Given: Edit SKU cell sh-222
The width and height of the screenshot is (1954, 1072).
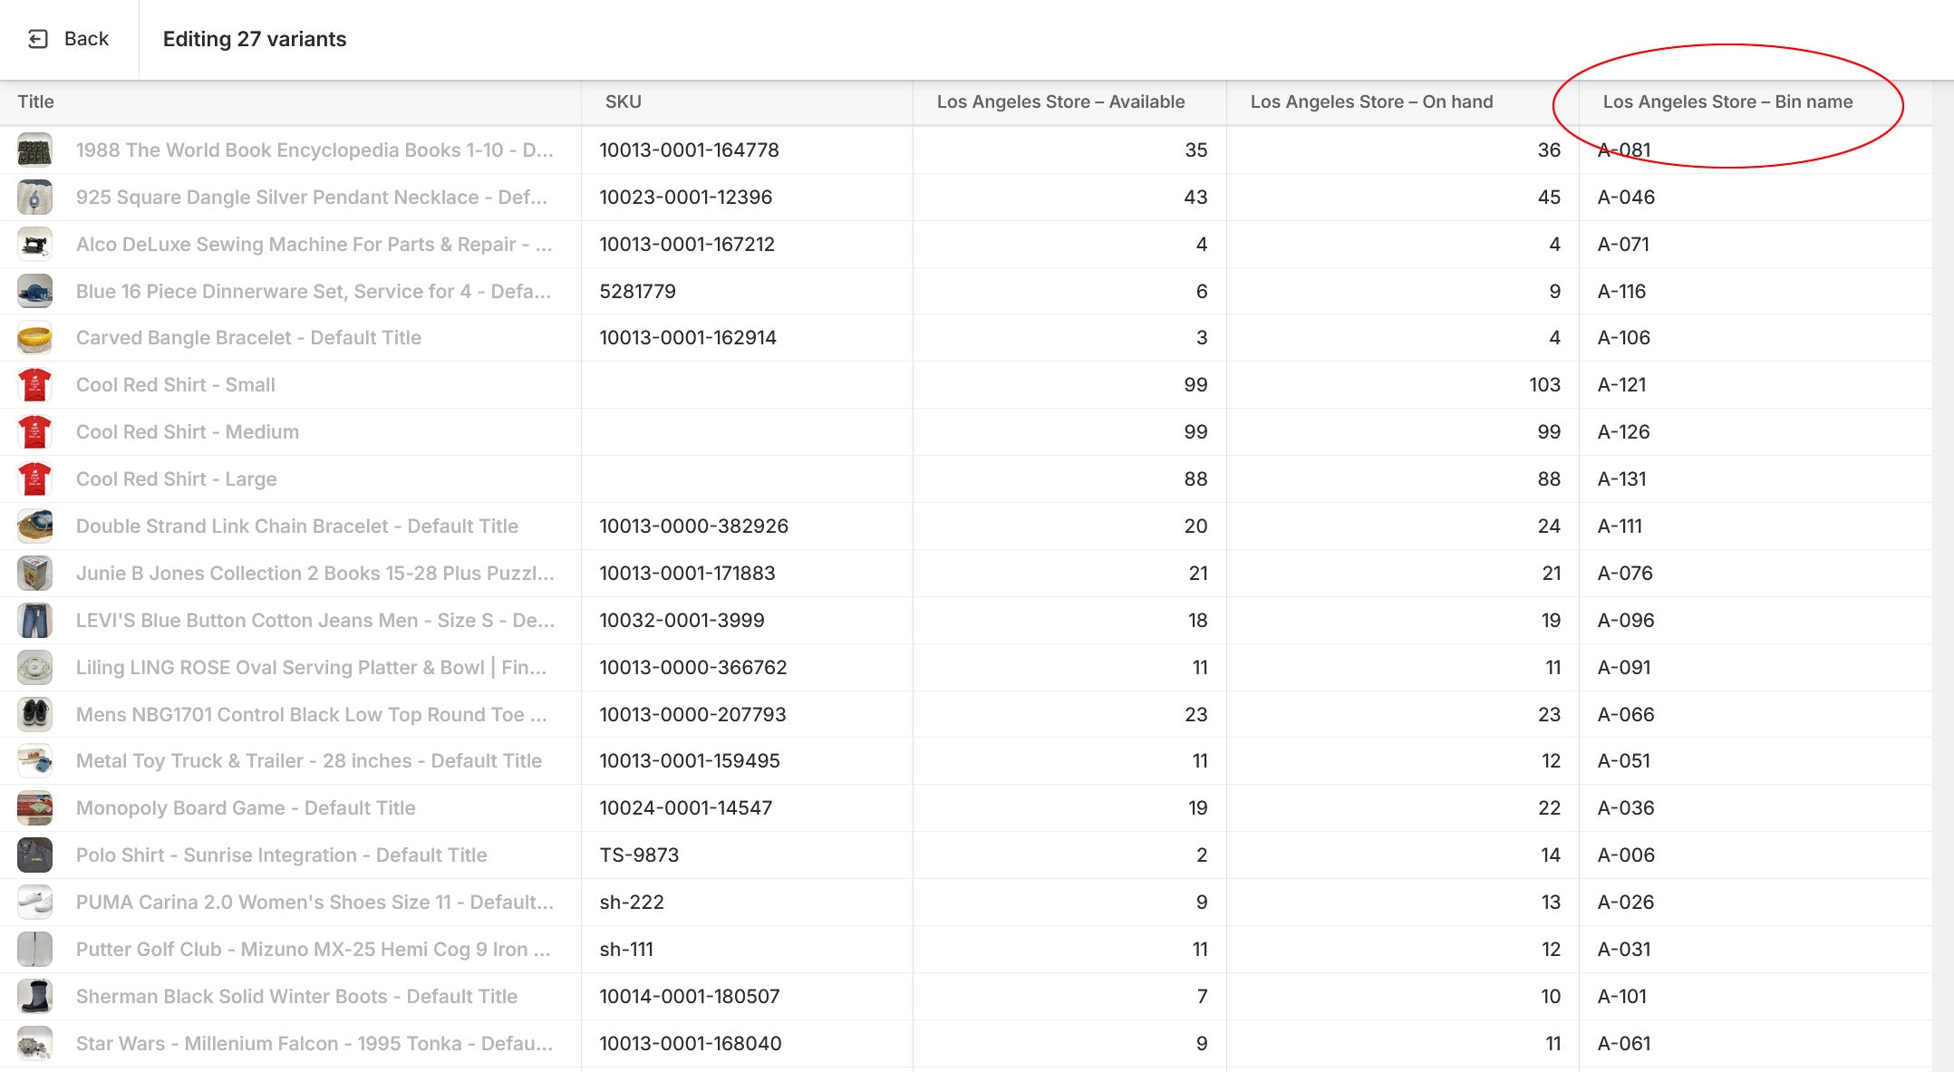Looking at the screenshot, I should [x=747, y=903].
